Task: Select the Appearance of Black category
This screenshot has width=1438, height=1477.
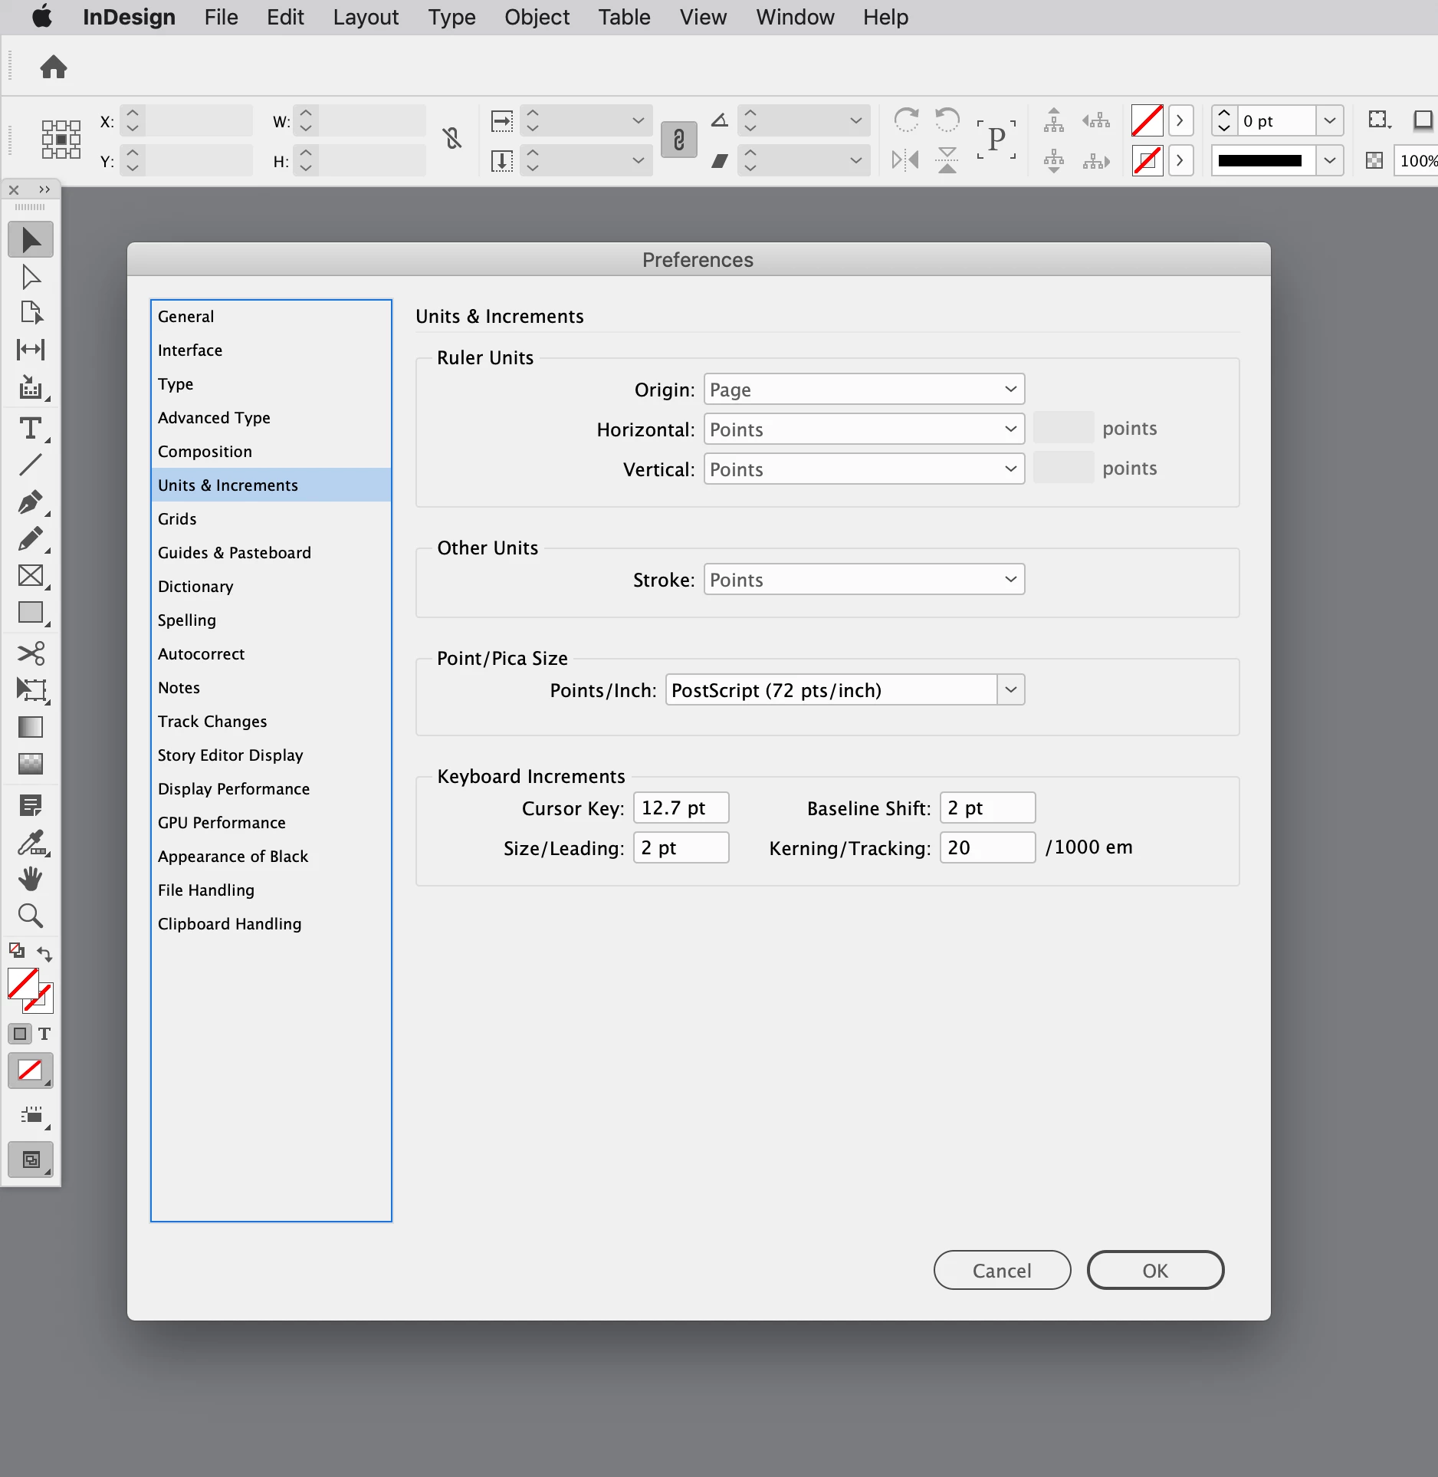Action: [271, 856]
